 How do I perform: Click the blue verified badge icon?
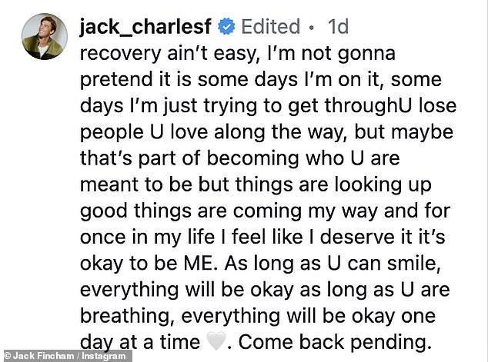[226, 27]
